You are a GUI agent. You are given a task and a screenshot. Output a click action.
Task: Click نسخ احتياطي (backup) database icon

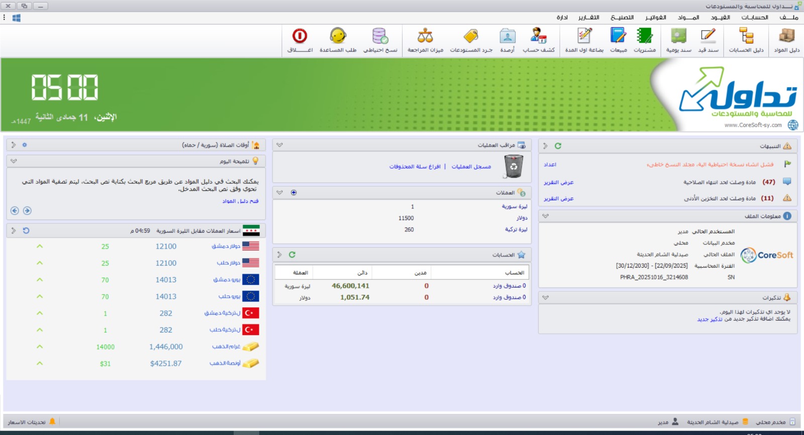380,40
